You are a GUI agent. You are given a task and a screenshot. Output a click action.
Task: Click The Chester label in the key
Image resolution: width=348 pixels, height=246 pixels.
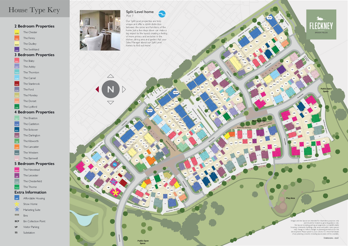coord(30,32)
